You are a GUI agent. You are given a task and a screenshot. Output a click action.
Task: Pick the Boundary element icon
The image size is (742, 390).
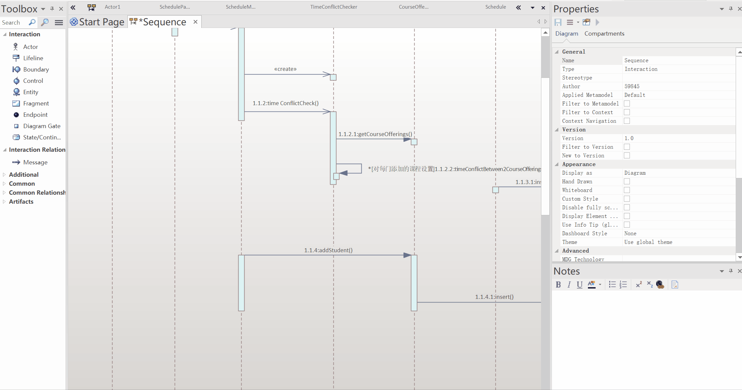(16, 70)
